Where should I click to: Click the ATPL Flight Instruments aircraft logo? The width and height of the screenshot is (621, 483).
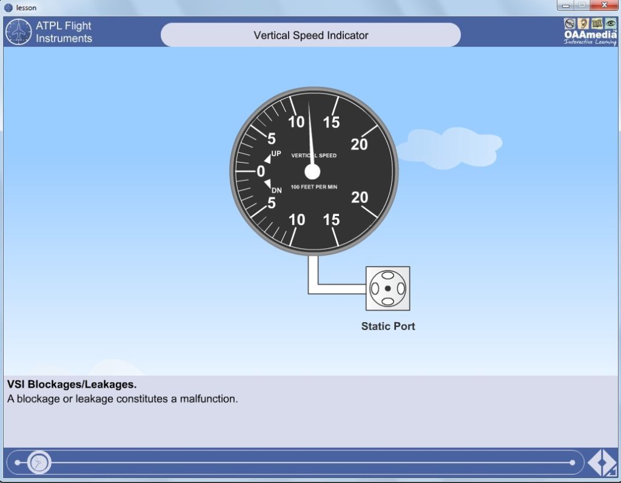pyautogui.click(x=18, y=32)
